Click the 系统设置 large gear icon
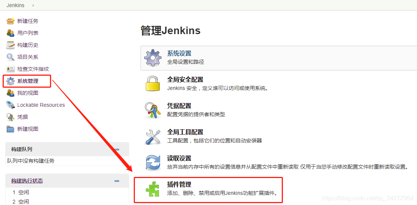The width and height of the screenshot is (417, 205). coord(153,58)
